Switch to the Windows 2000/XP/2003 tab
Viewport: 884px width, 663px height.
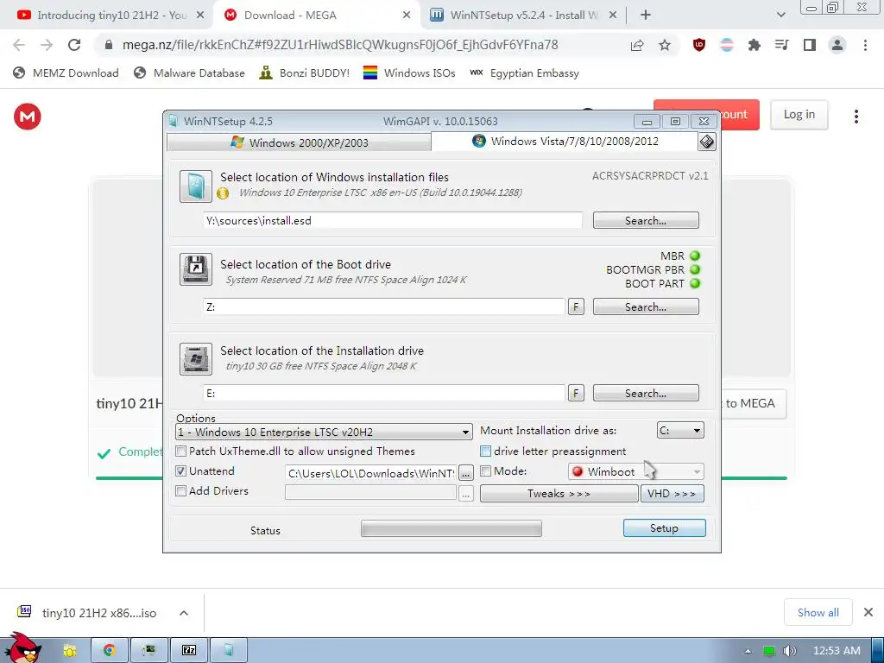(x=299, y=142)
